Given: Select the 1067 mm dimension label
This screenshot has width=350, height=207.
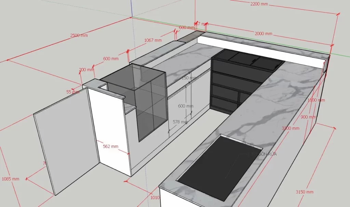Looking at the screenshot, I should (x=153, y=40).
